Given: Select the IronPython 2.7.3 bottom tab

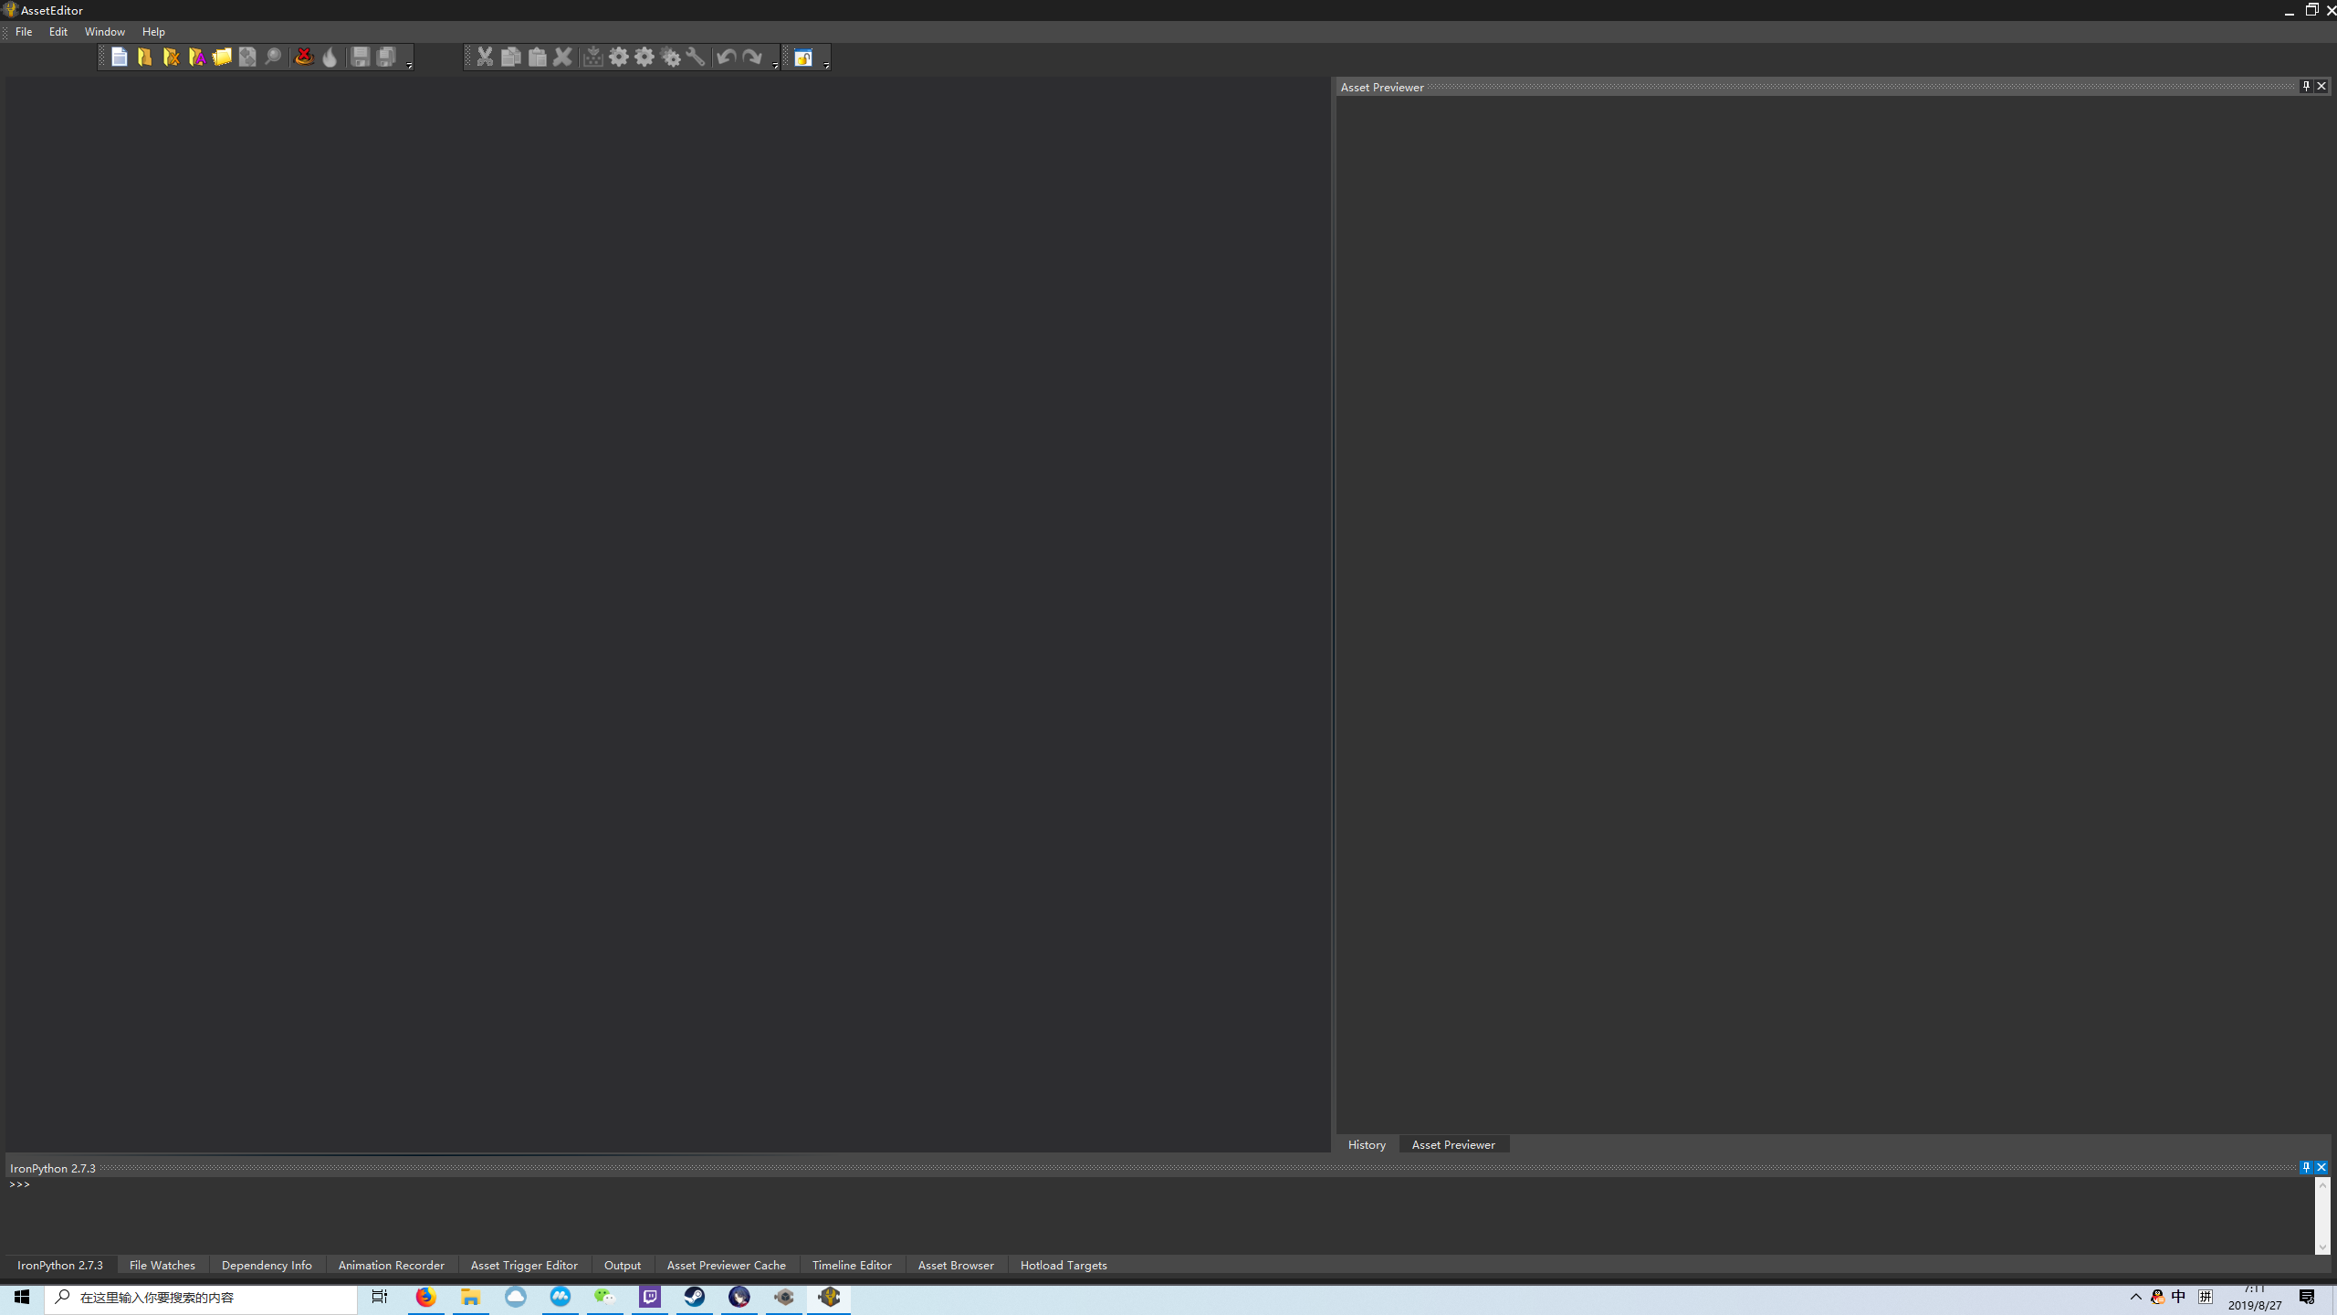Looking at the screenshot, I should (60, 1265).
